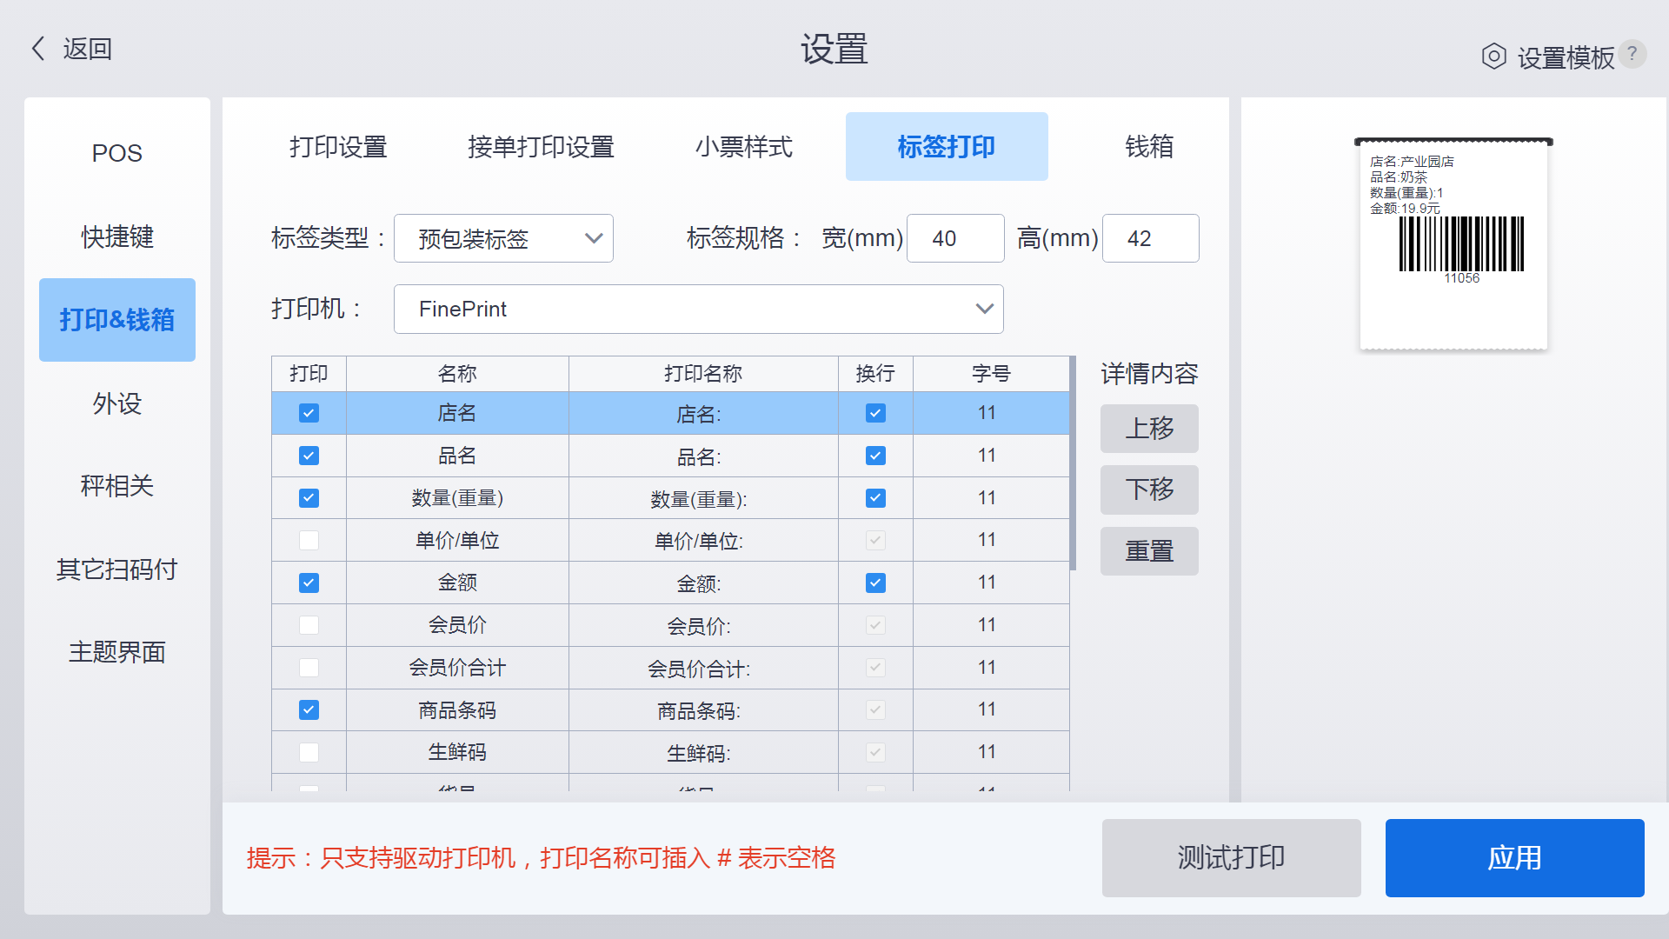Click the question mark help icon
The height and width of the screenshot is (939, 1669).
tap(1632, 54)
